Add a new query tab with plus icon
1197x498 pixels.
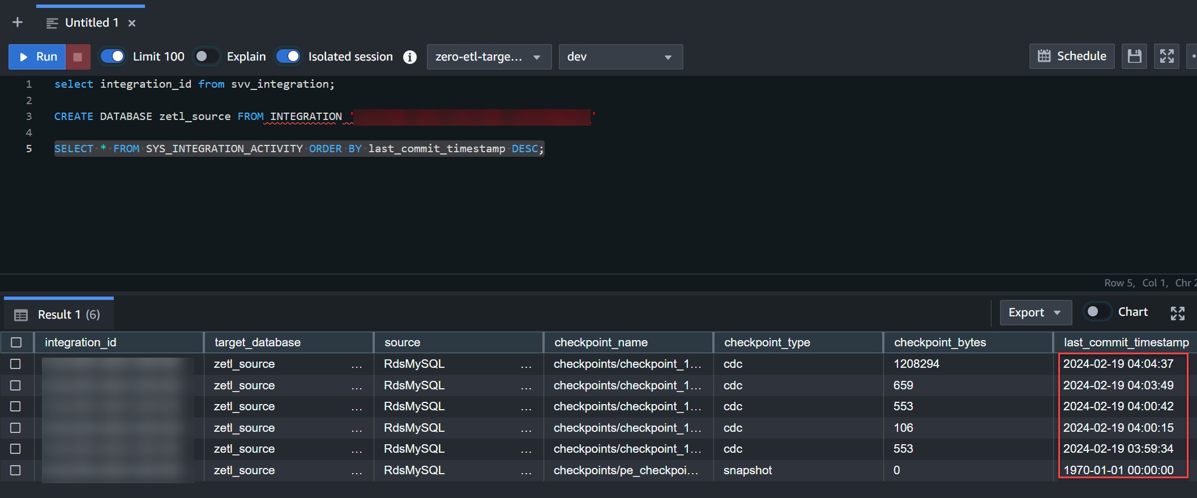[x=18, y=23]
